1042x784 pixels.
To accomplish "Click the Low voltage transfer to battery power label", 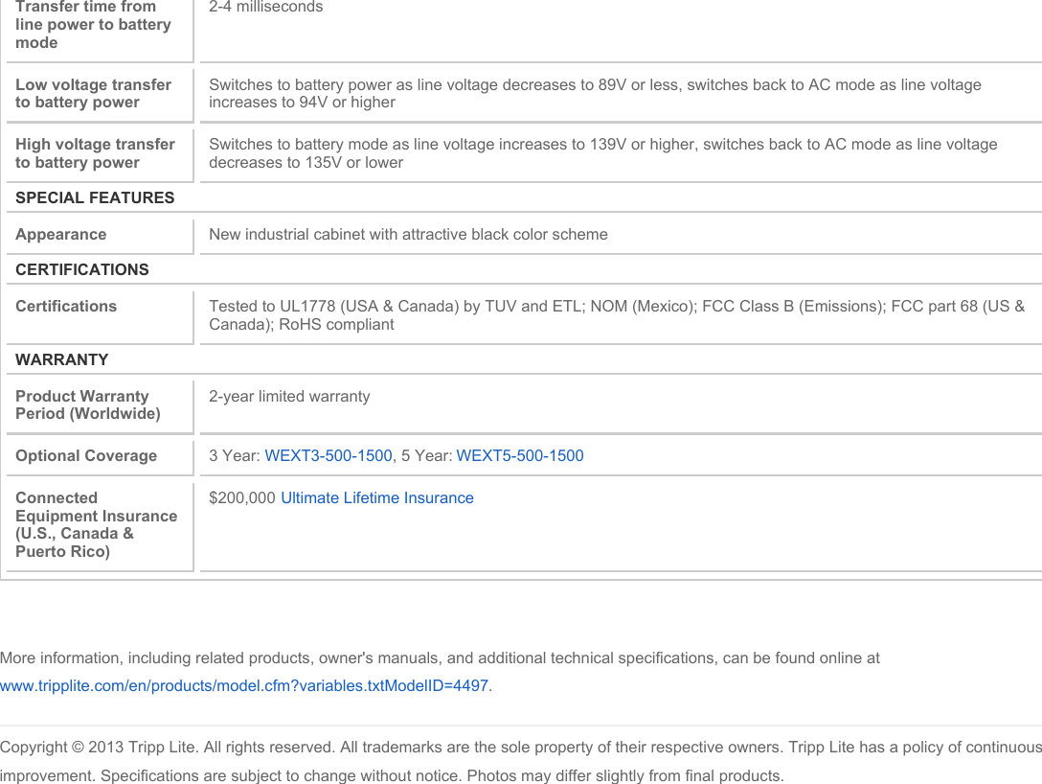I will [93, 93].
